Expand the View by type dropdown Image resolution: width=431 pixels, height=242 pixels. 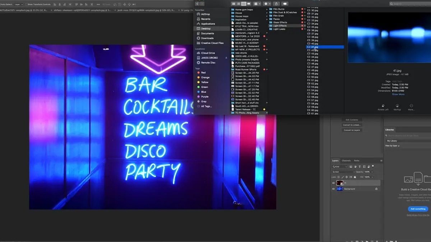coord(392,146)
